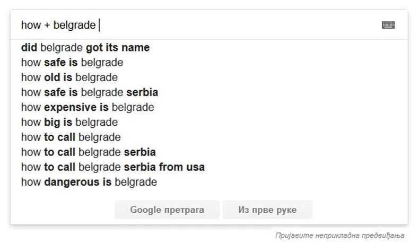Choose 'how expensive is belgrade' suggestion
This screenshot has width=419, height=252.
pyautogui.click(x=88, y=107)
